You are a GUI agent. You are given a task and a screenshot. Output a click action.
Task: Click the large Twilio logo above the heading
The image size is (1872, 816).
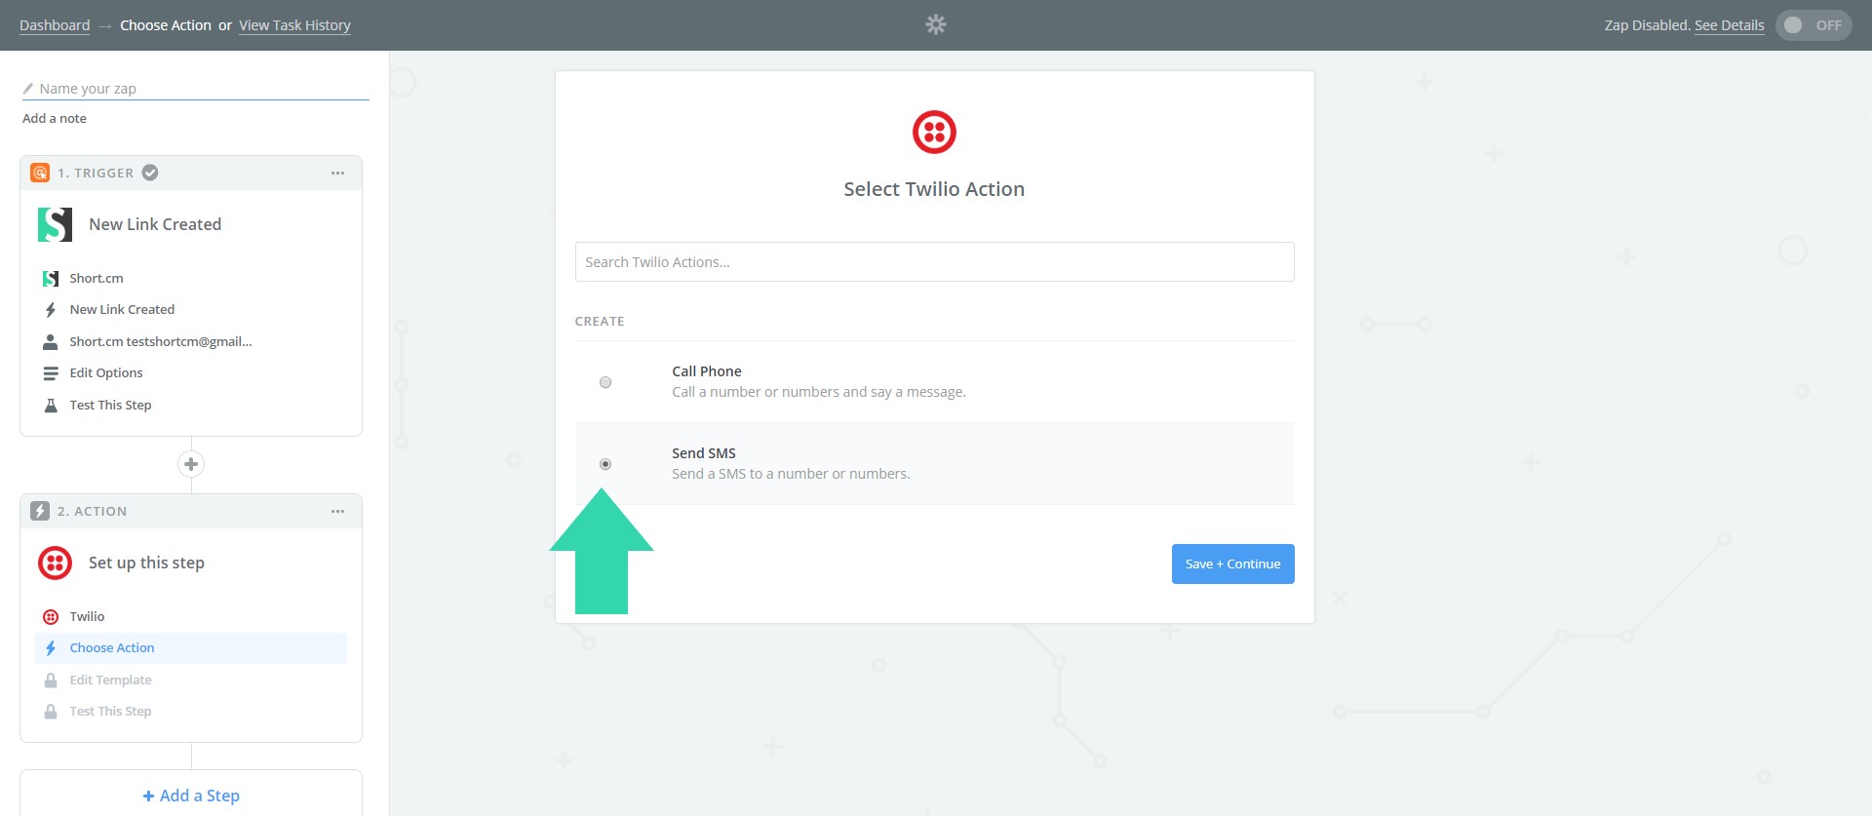point(933,132)
